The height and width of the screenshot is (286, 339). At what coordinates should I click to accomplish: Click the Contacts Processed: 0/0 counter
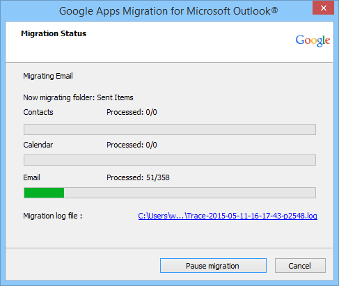[x=132, y=112]
